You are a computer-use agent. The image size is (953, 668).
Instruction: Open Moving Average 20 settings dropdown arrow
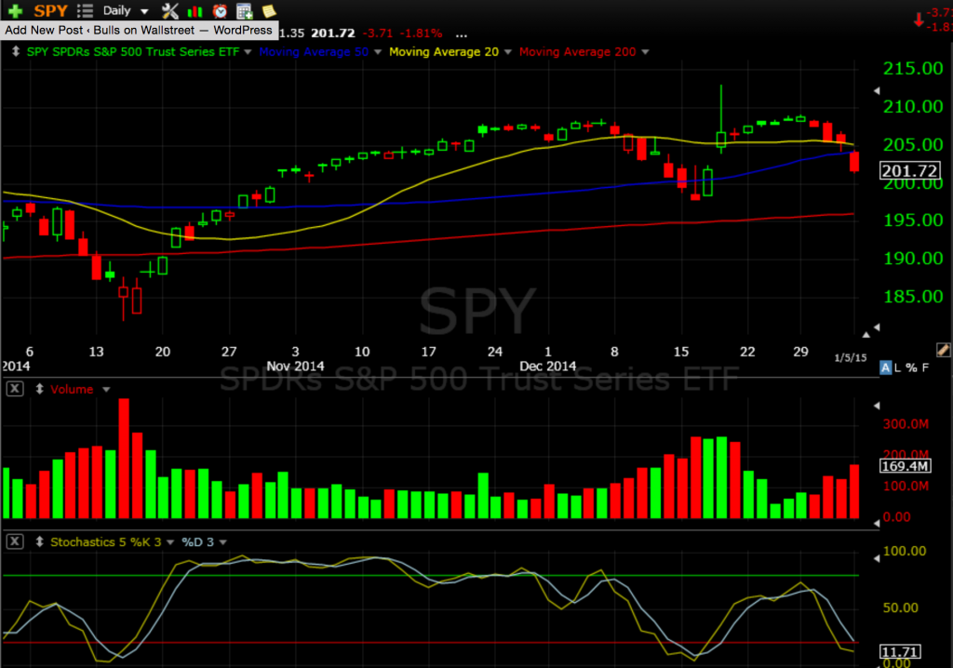[507, 52]
